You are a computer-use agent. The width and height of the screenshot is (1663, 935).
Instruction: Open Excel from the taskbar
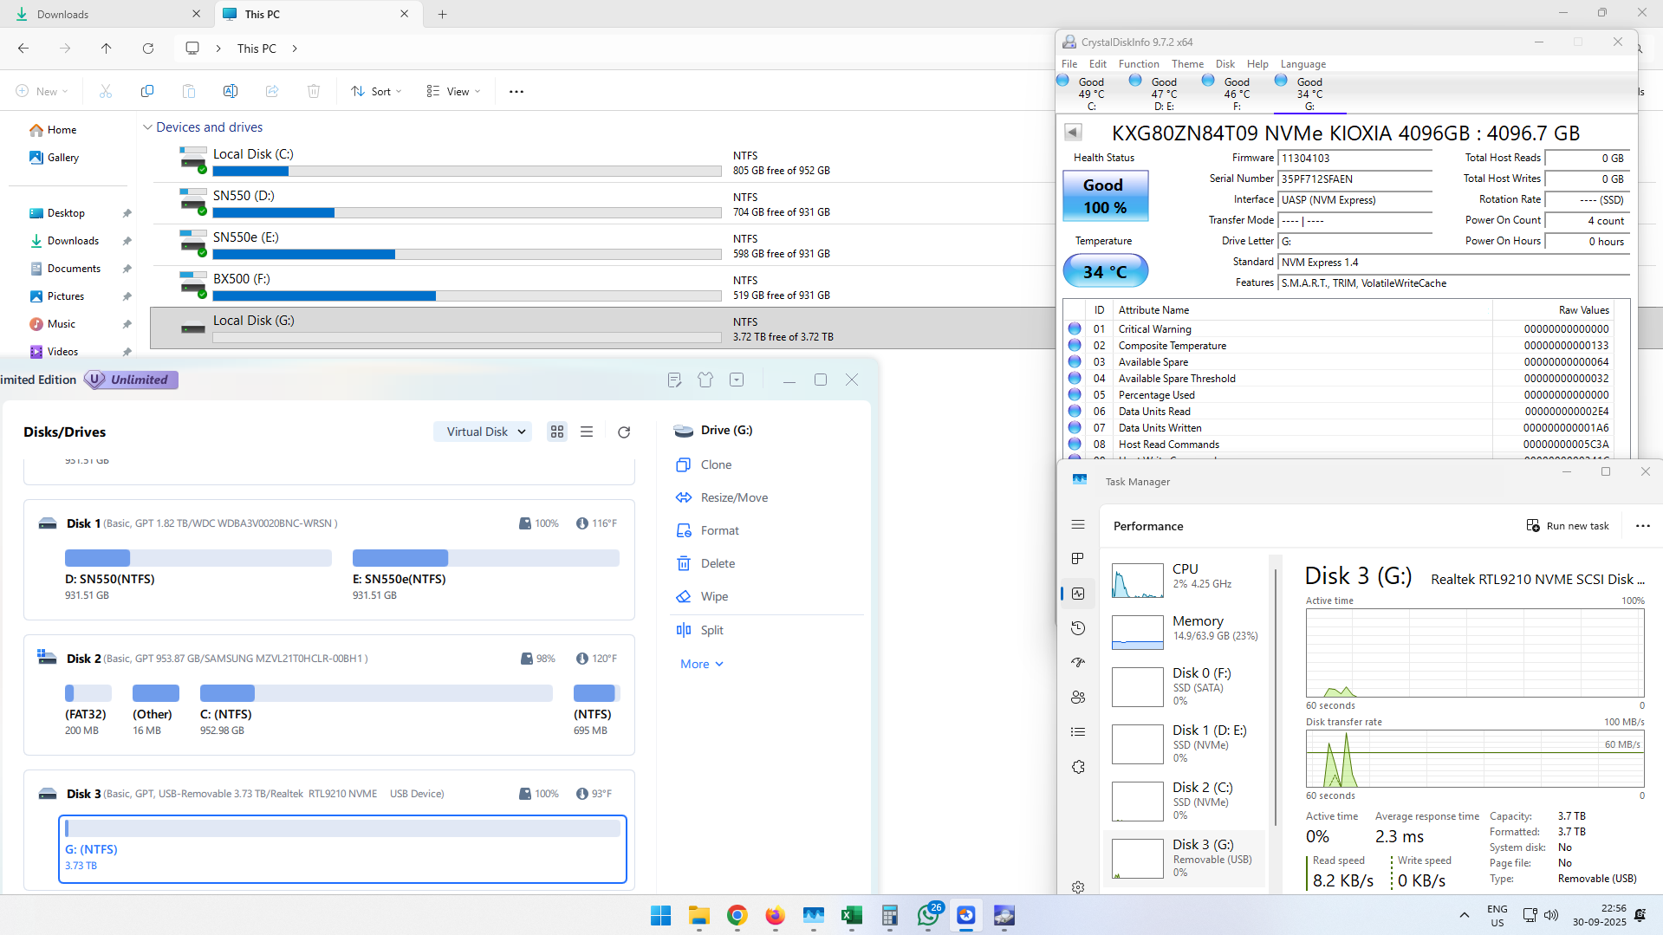pos(851,916)
